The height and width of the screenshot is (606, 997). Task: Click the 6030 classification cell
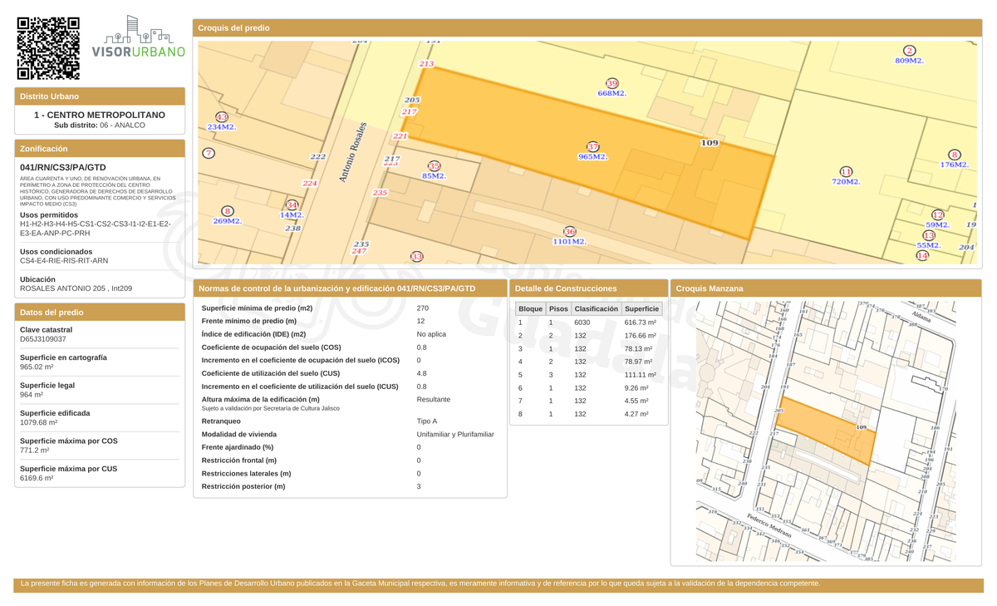(x=582, y=323)
